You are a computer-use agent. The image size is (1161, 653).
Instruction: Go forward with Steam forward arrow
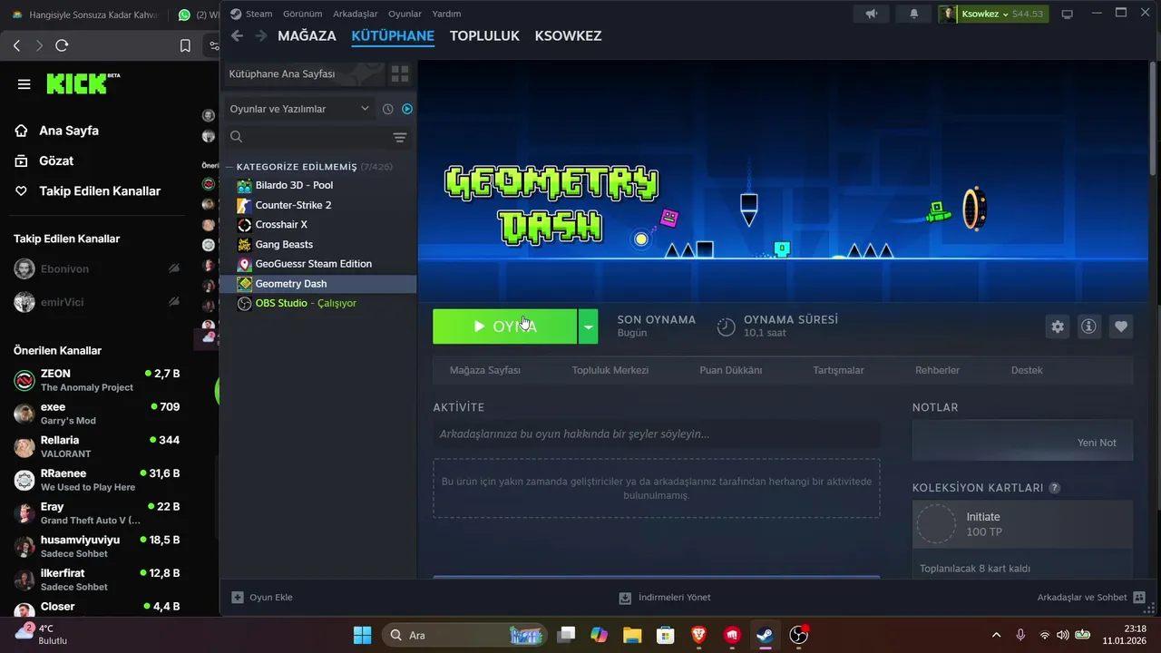click(x=261, y=35)
